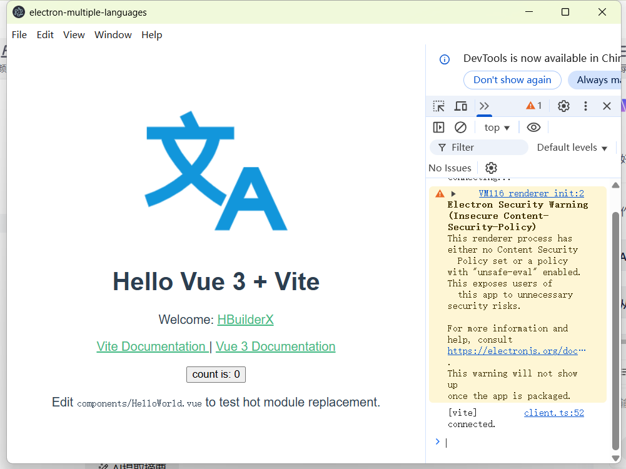Click the Hello Vue 3 + Vite heading
The height and width of the screenshot is (469, 626).
[216, 281]
